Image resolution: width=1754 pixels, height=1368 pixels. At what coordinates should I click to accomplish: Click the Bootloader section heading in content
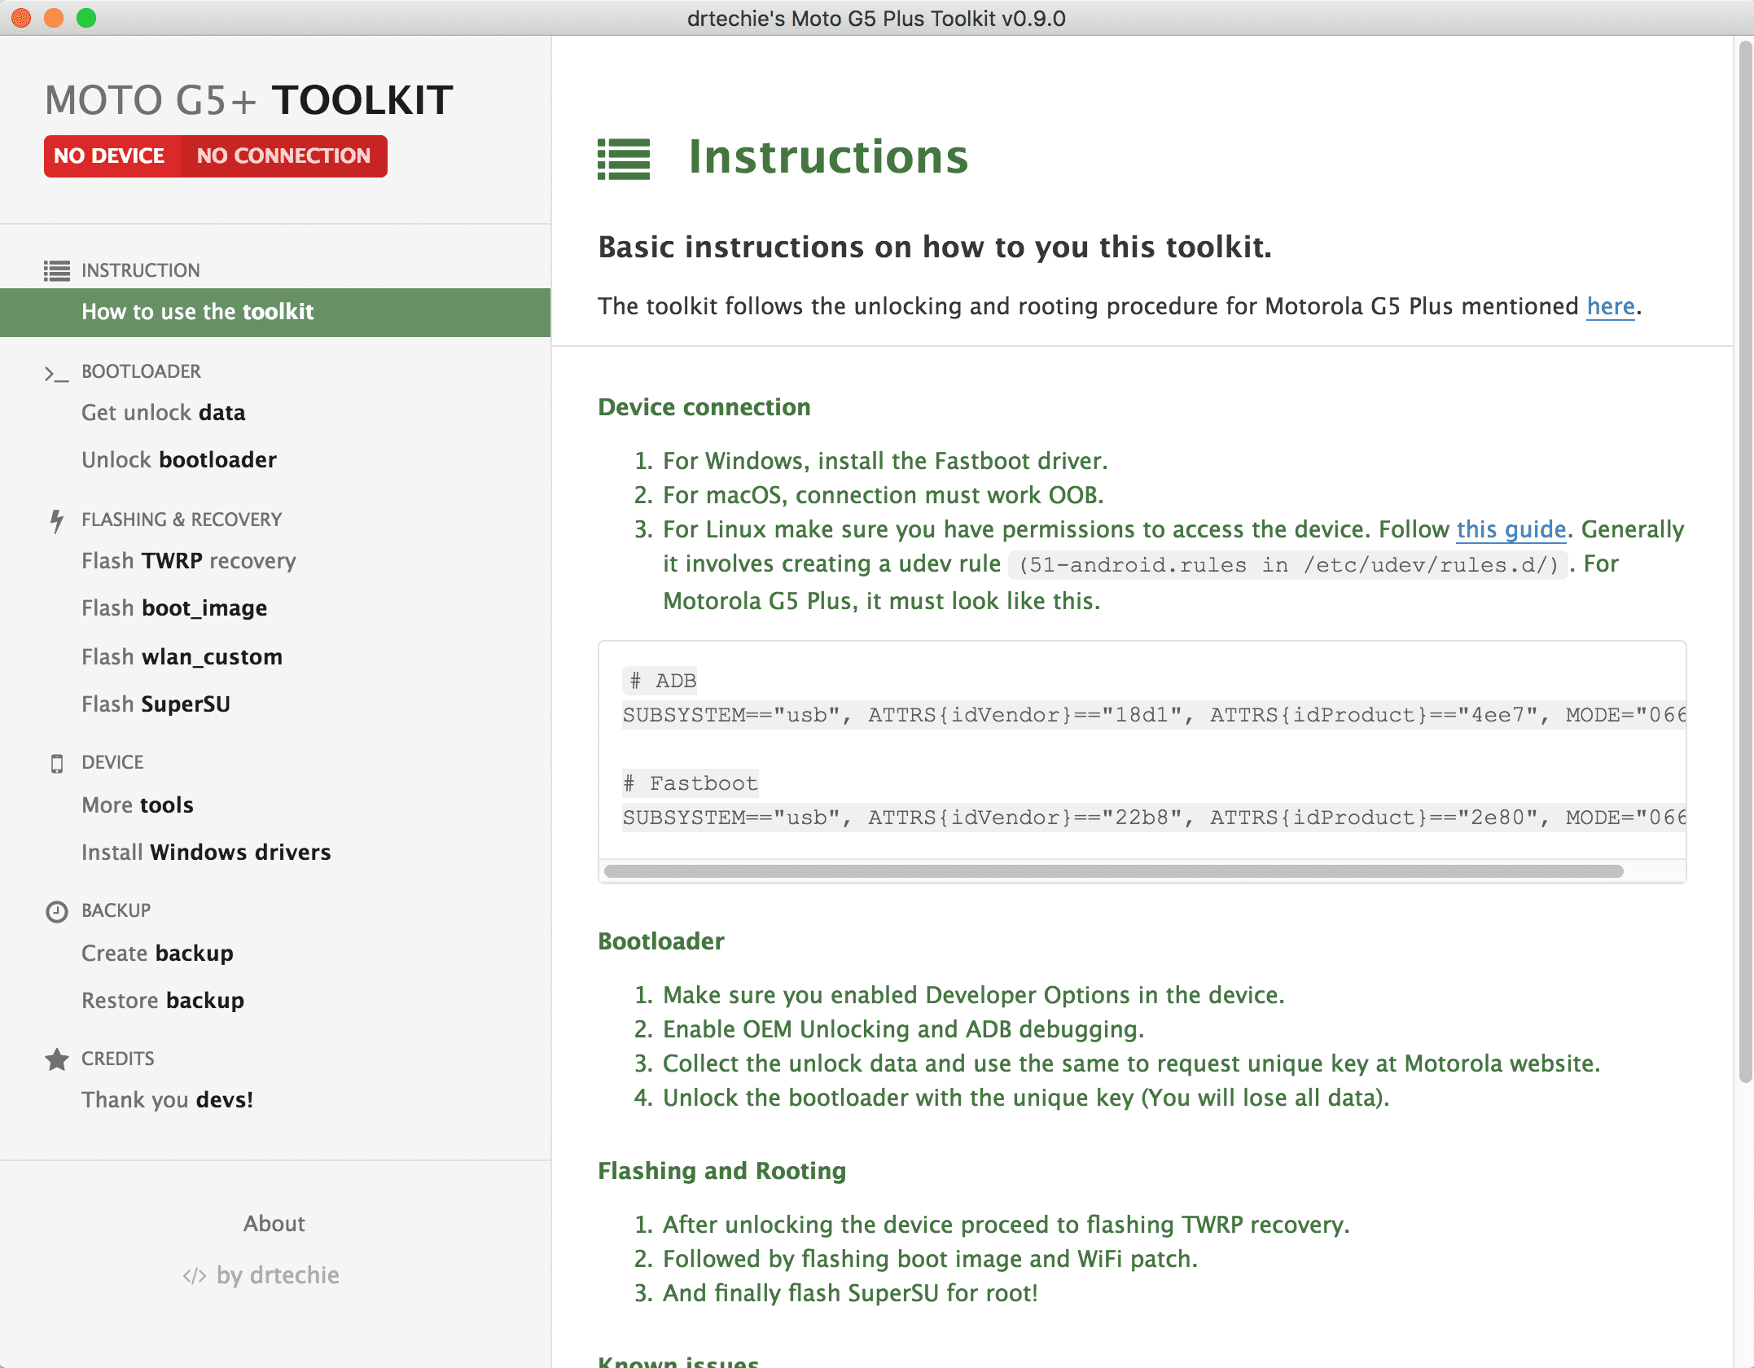661,941
